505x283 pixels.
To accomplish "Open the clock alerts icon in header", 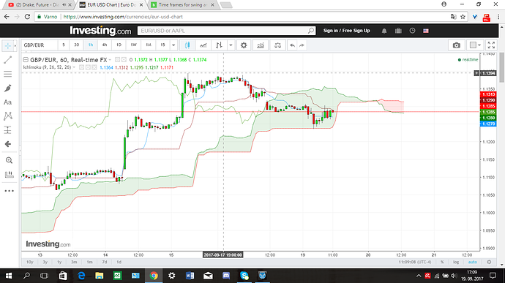I will point(412,31).
